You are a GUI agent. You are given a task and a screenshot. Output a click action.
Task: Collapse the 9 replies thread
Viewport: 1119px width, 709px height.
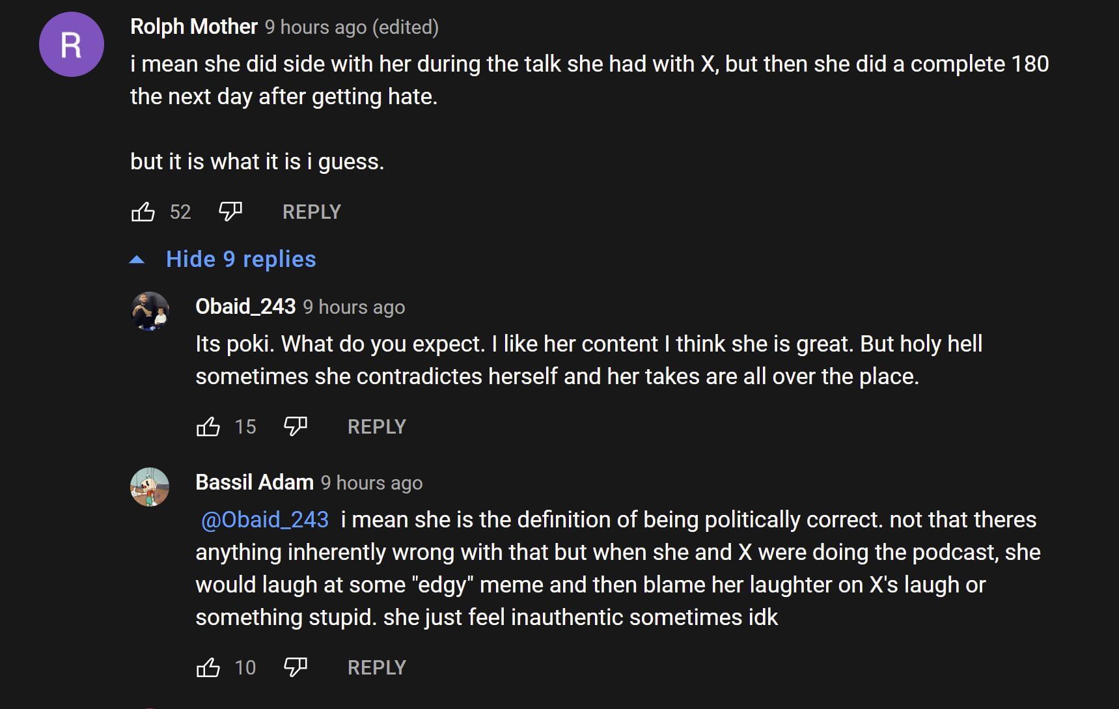pyautogui.click(x=241, y=259)
